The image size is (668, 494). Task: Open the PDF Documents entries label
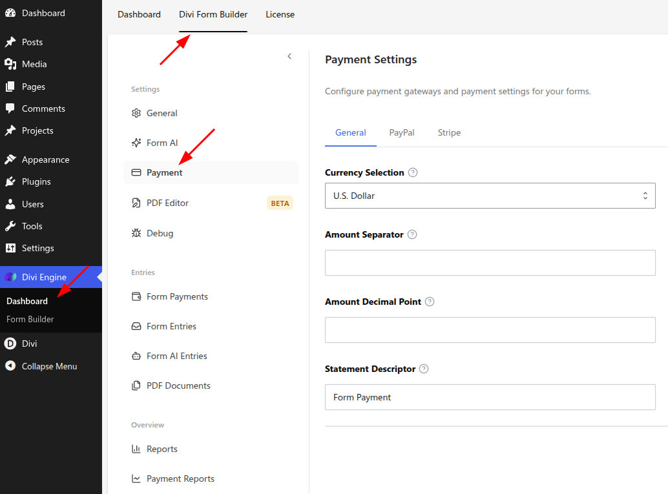point(178,386)
